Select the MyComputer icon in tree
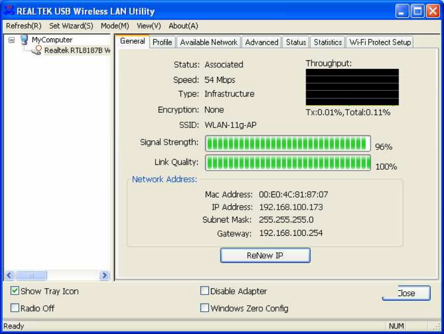This screenshot has width=444, height=334. point(25,40)
